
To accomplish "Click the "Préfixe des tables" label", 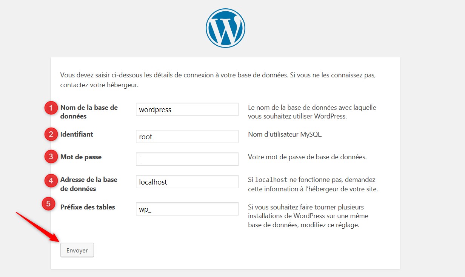I will [x=88, y=207].
